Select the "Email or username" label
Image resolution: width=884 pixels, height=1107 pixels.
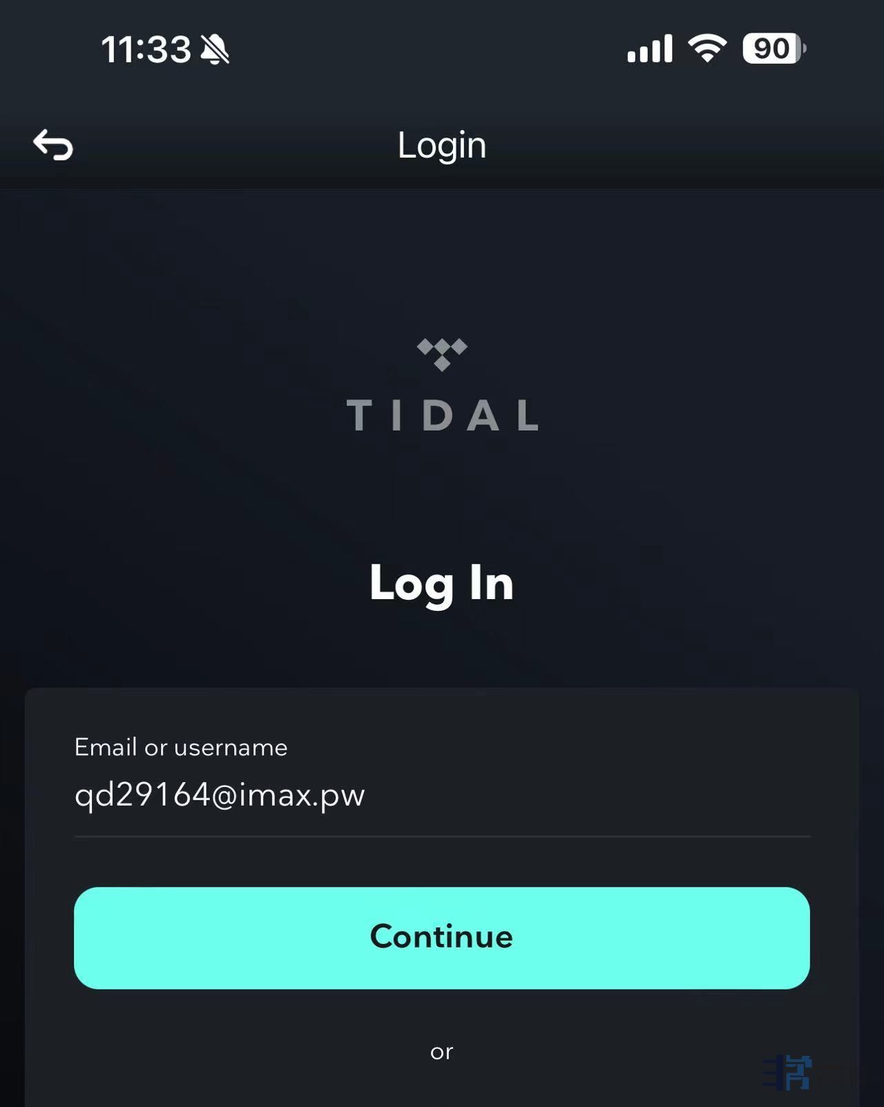(x=181, y=747)
